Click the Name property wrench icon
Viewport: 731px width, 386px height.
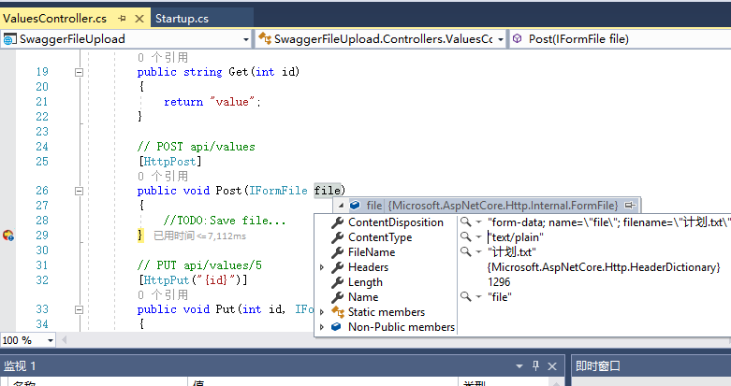pyautogui.click(x=337, y=297)
